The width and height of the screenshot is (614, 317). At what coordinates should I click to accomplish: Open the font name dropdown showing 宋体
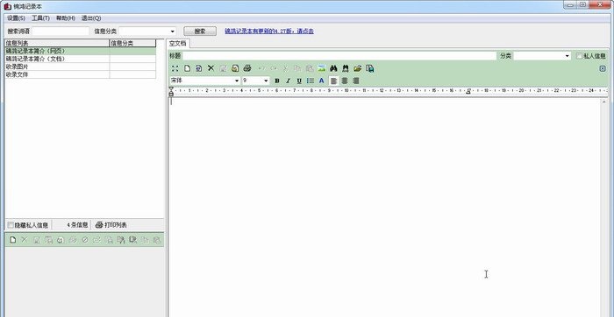click(x=237, y=81)
